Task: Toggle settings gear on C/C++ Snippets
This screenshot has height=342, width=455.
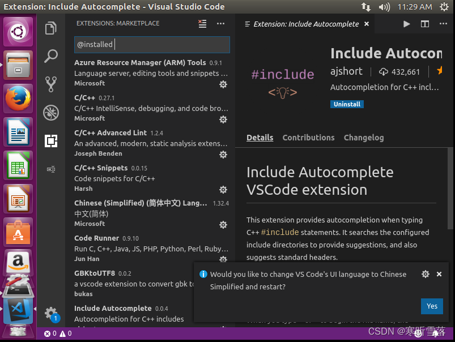Action: tap(223, 190)
